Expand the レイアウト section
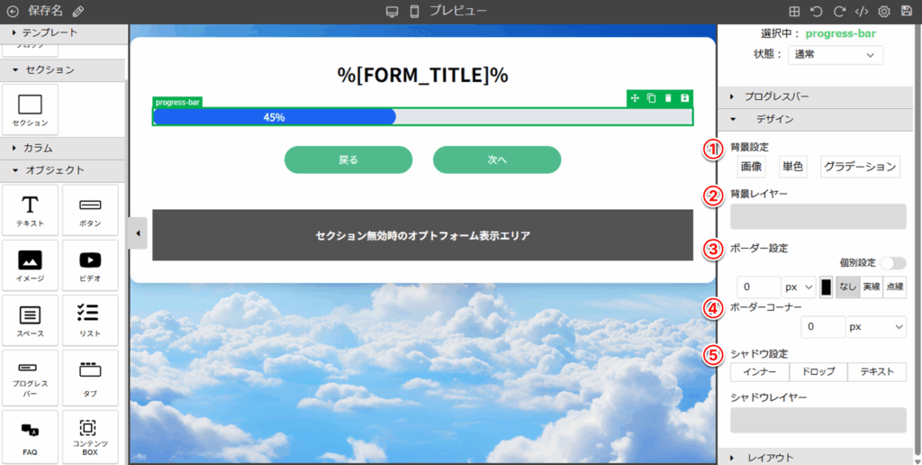922x465 pixels. coord(770,457)
